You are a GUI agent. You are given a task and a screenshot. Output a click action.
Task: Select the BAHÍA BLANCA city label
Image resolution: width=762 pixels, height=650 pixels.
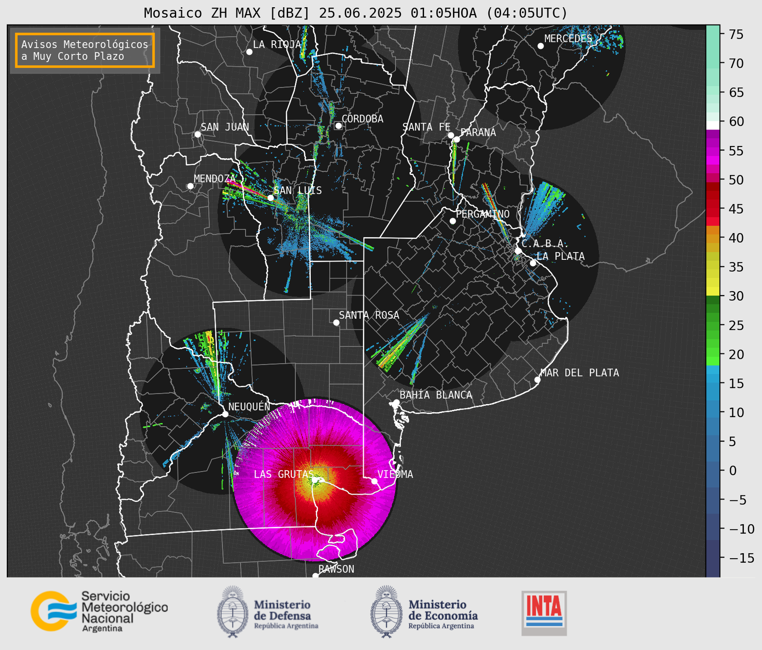436,395
